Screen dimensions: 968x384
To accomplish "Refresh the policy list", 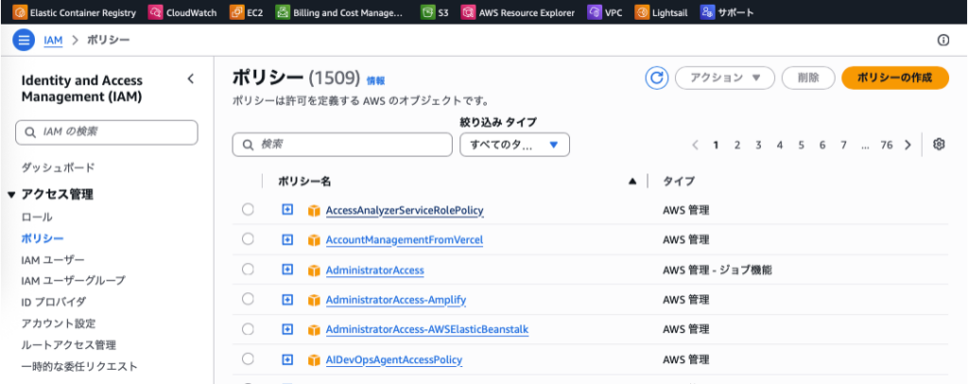I will [x=658, y=78].
